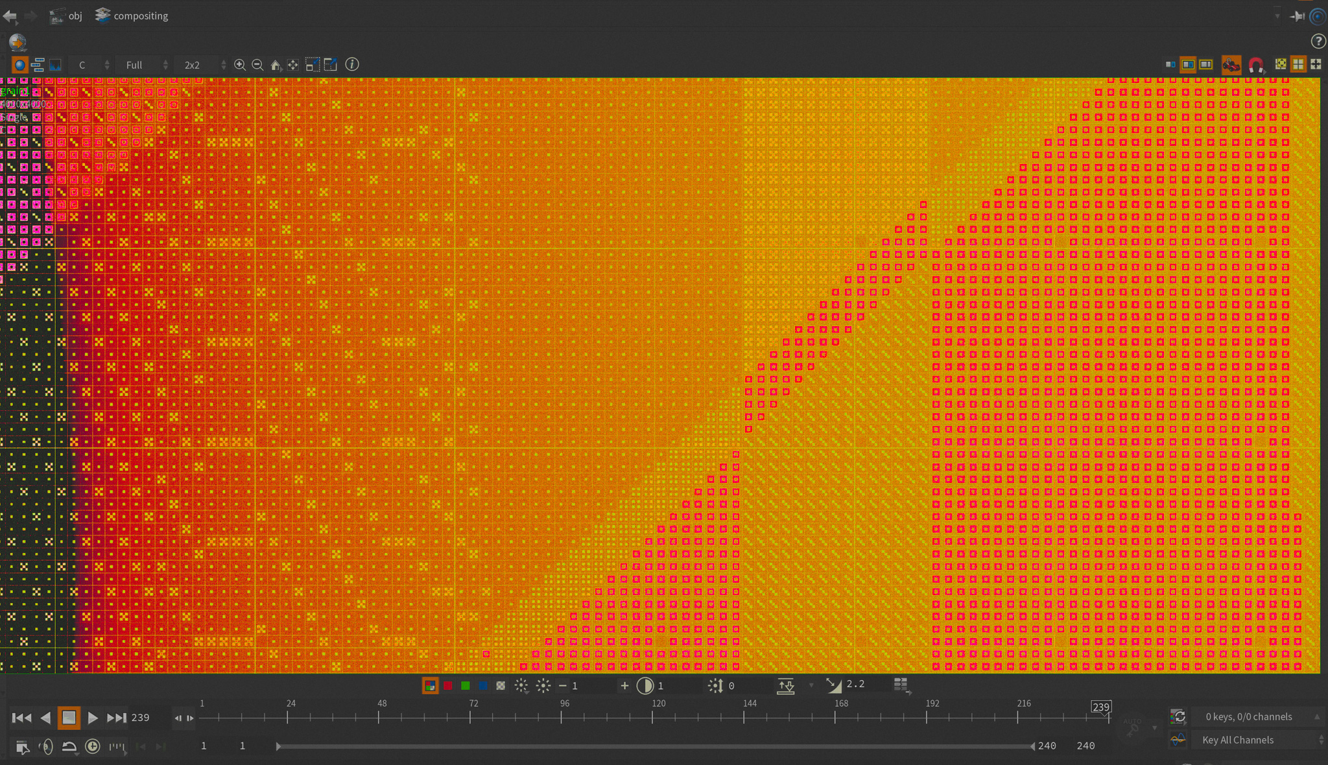This screenshot has width=1328, height=765.
Task: Show all color channels with RGB icon
Action: point(430,685)
